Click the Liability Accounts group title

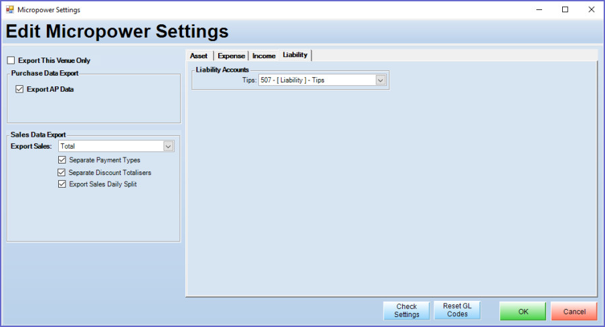click(222, 70)
